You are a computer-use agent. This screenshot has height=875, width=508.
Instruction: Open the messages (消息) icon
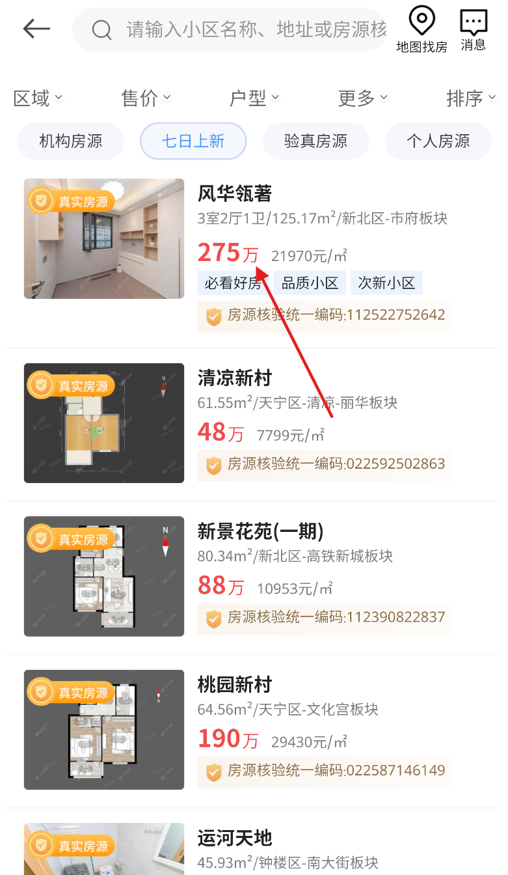click(x=474, y=30)
